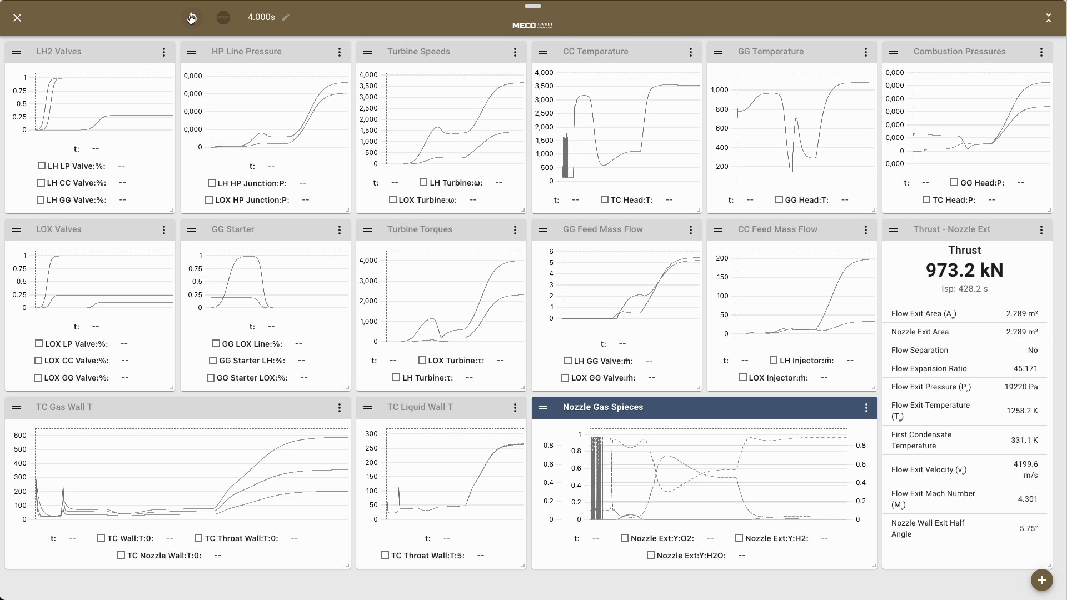Select the CC Temperature panel title
The height and width of the screenshot is (600, 1067).
tap(595, 52)
